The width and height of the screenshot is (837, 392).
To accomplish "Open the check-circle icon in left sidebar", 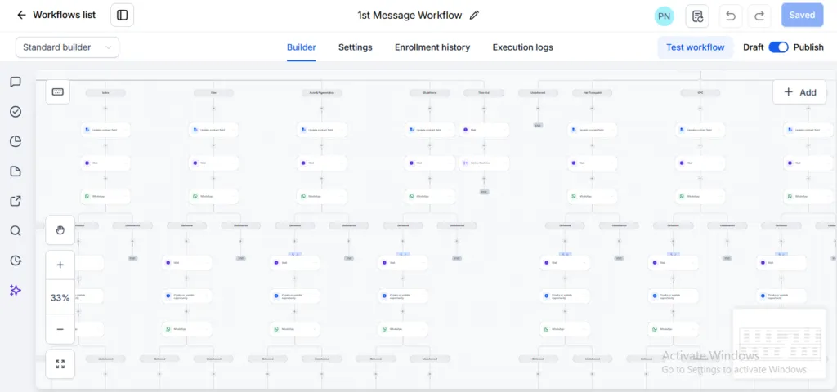I will 16,111.
